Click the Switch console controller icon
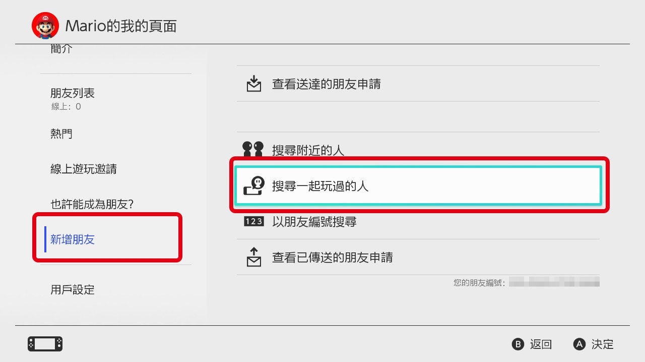645x362 pixels. pyautogui.click(x=45, y=344)
